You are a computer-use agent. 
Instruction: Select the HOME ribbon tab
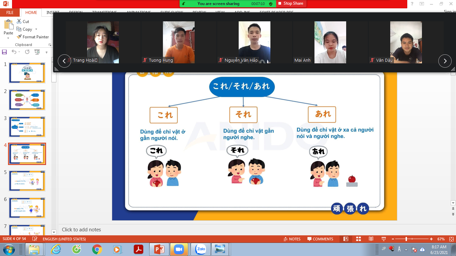click(x=31, y=13)
